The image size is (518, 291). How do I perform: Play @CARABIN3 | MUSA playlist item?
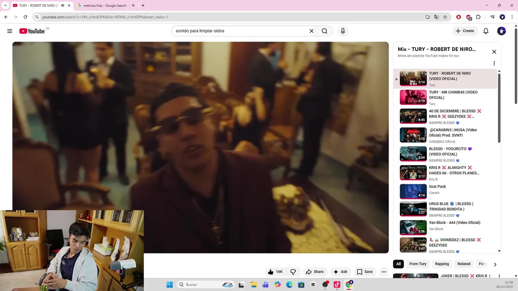click(x=445, y=135)
